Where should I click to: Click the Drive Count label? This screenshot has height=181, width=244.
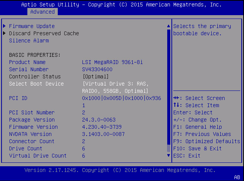point(26,148)
